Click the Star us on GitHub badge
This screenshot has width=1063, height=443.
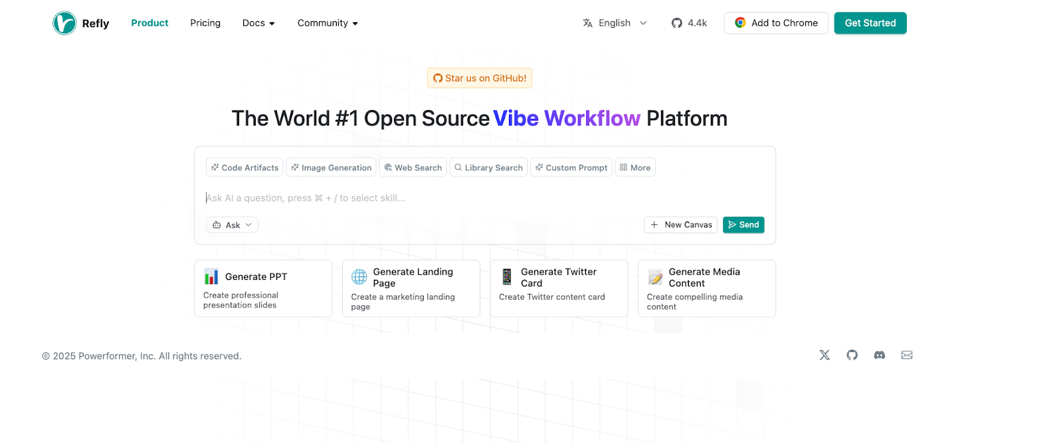480,78
